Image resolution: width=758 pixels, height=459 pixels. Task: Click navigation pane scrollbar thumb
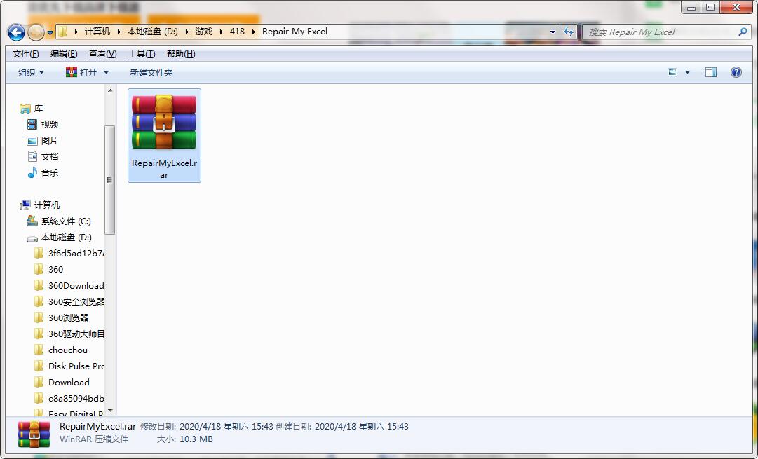click(109, 179)
